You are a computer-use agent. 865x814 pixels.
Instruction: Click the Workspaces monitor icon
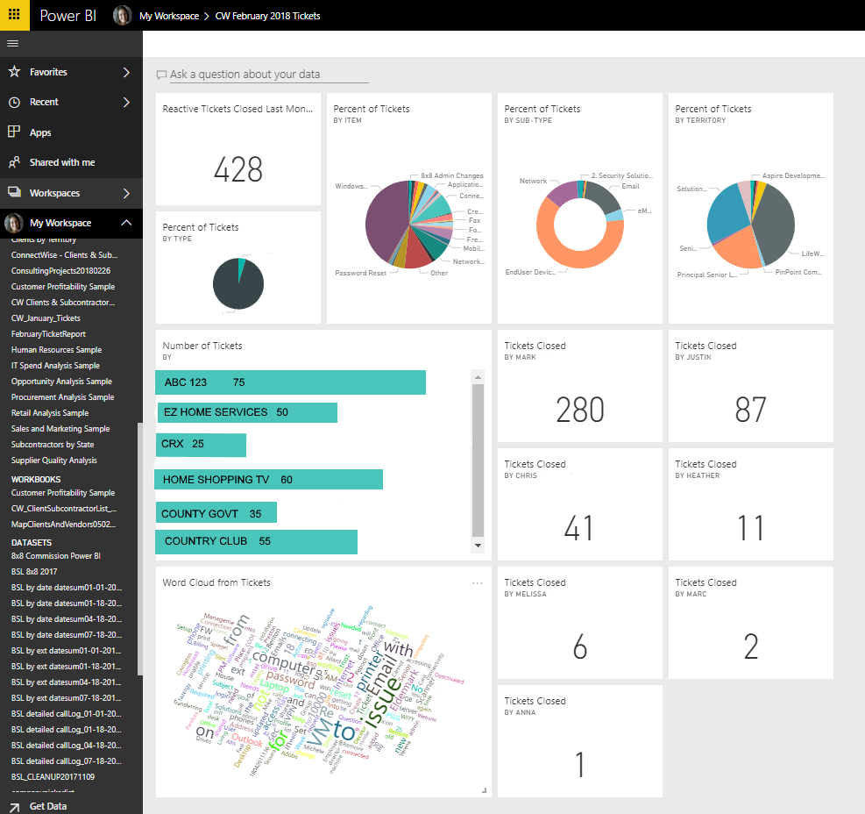coord(14,193)
